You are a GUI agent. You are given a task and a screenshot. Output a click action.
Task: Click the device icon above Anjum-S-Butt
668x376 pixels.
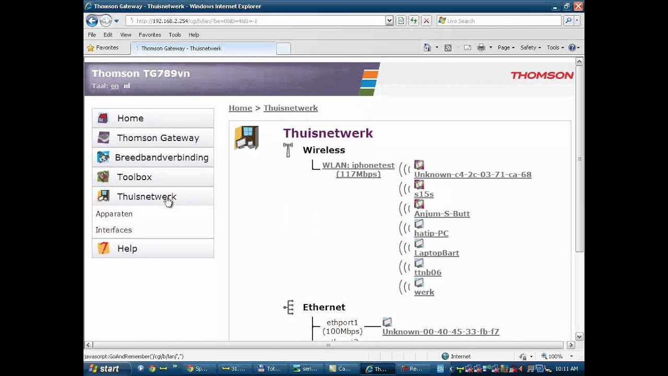point(419,204)
